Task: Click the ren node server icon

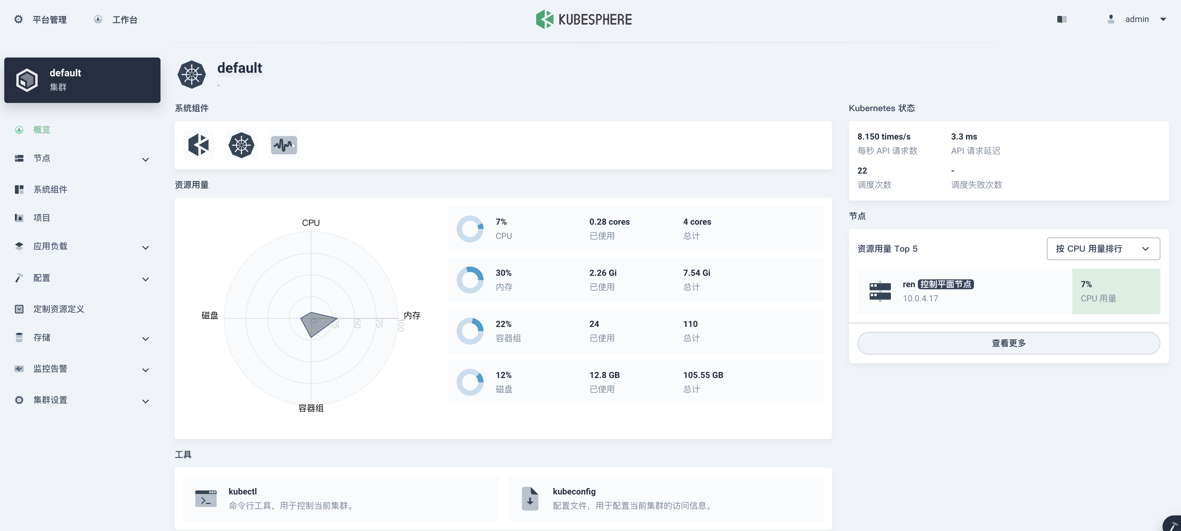Action: [x=880, y=291]
